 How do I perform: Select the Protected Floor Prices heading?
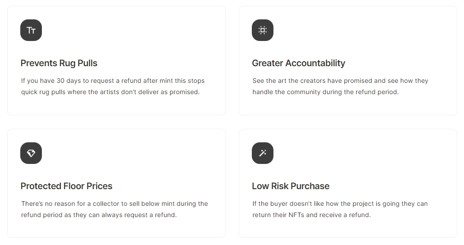click(x=66, y=186)
